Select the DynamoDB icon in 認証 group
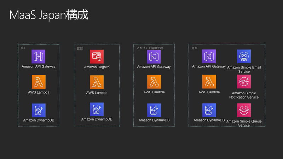283x159 pixels. point(97,110)
